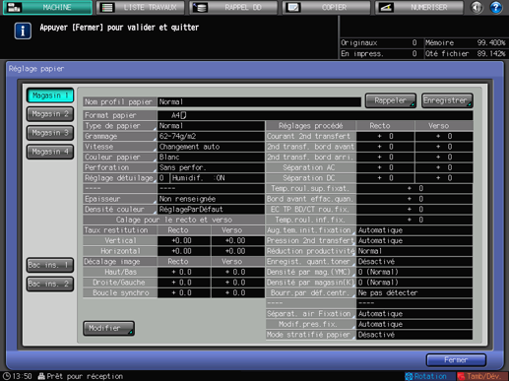Select Bac ins. 2 tray
The width and height of the screenshot is (509, 381).
pos(50,284)
